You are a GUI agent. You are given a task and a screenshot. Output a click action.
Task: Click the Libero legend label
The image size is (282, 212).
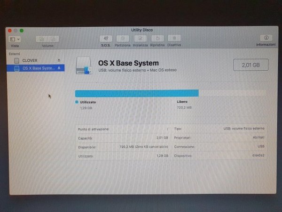[182, 102]
